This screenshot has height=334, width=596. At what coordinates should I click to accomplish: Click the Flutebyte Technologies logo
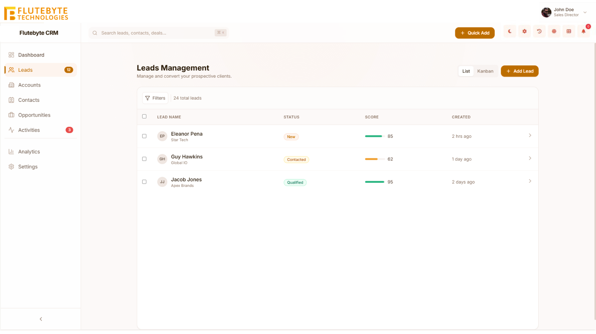click(x=36, y=13)
